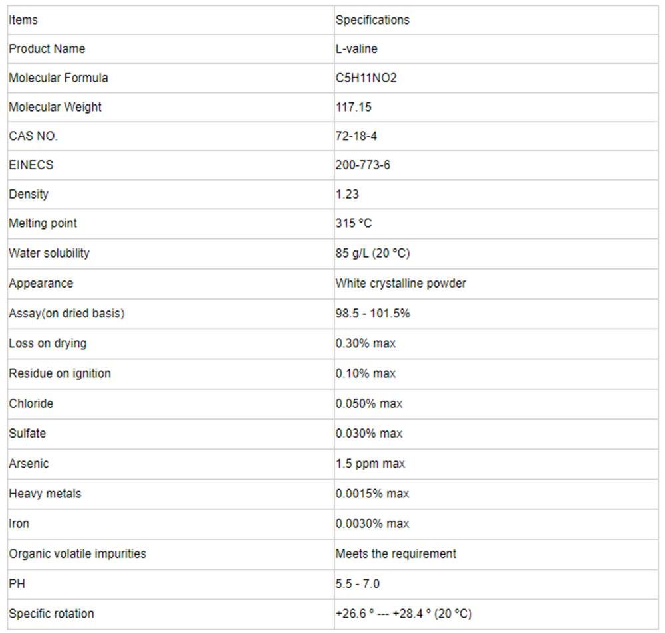
Task: Click the Residue on ignition label
Action: 60,374
